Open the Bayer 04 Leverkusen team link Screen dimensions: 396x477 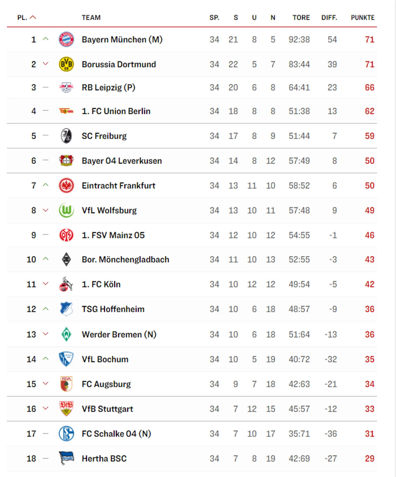122,161
